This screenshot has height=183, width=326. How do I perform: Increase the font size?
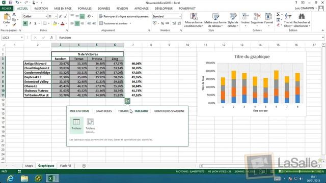click(61, 16)
